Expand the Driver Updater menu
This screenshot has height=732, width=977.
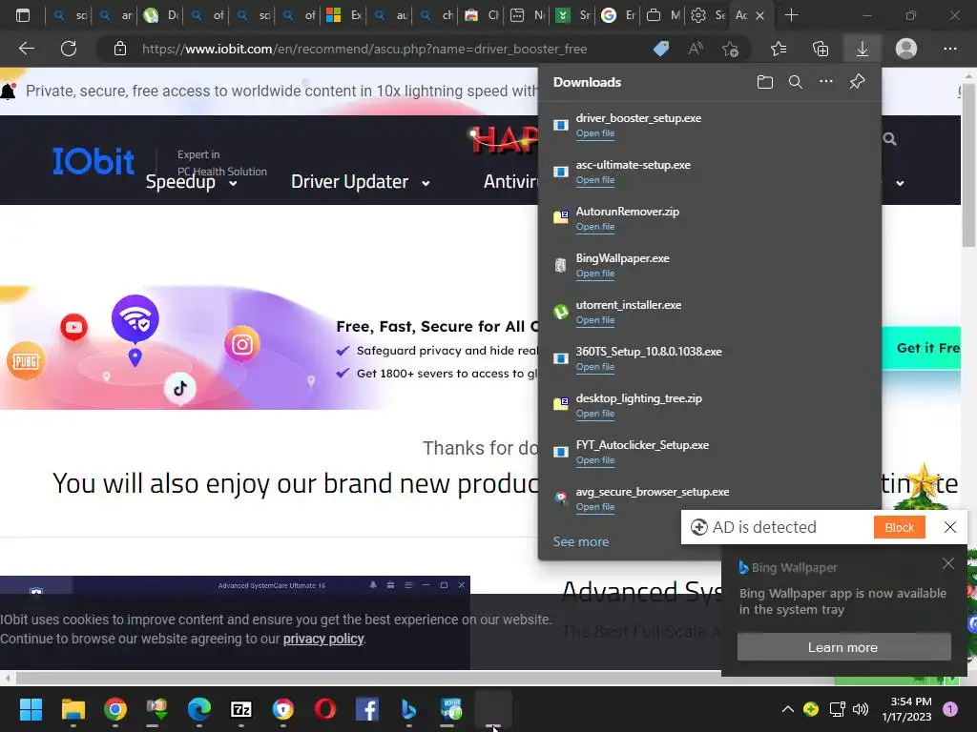pyautogui.click(x=360, y=182)
